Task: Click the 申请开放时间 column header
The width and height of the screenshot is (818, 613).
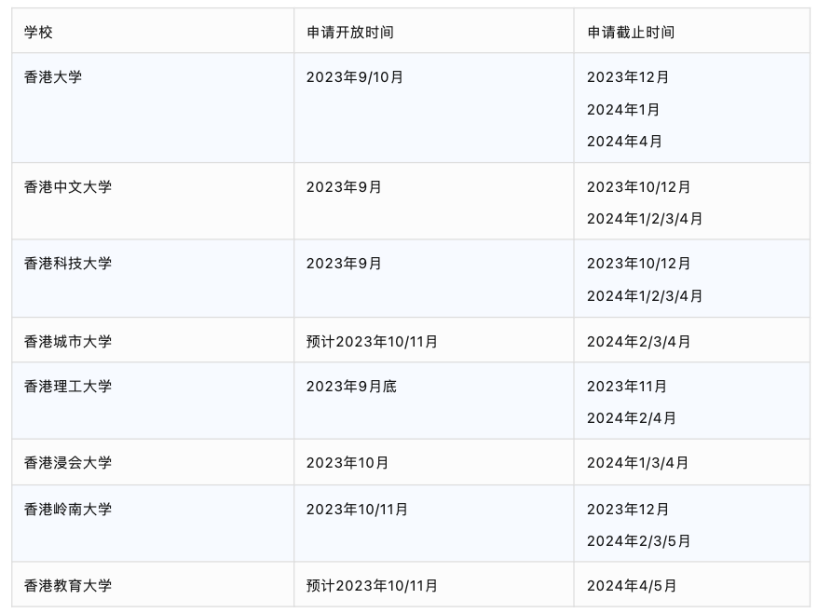Action: click(x=350, y=33)
